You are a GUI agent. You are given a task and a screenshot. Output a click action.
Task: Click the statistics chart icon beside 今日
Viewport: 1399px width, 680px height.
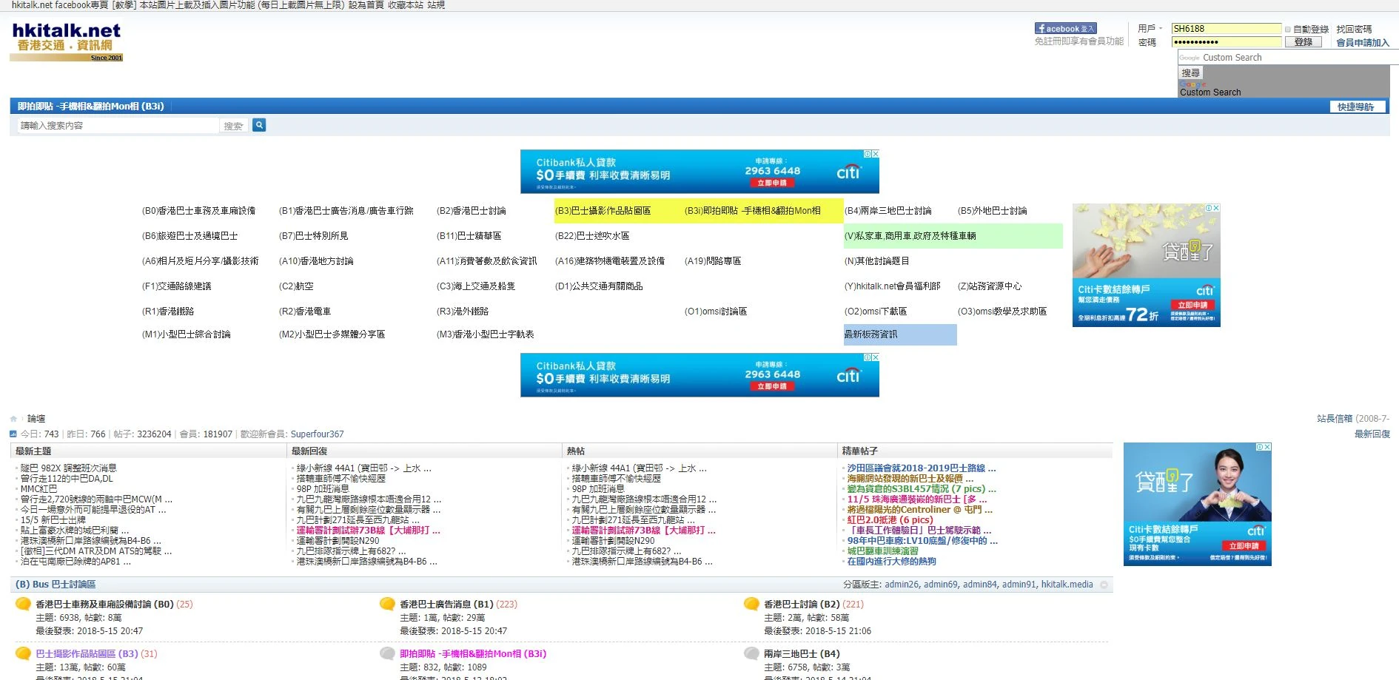pyautogui.click(x=13, y=434)
